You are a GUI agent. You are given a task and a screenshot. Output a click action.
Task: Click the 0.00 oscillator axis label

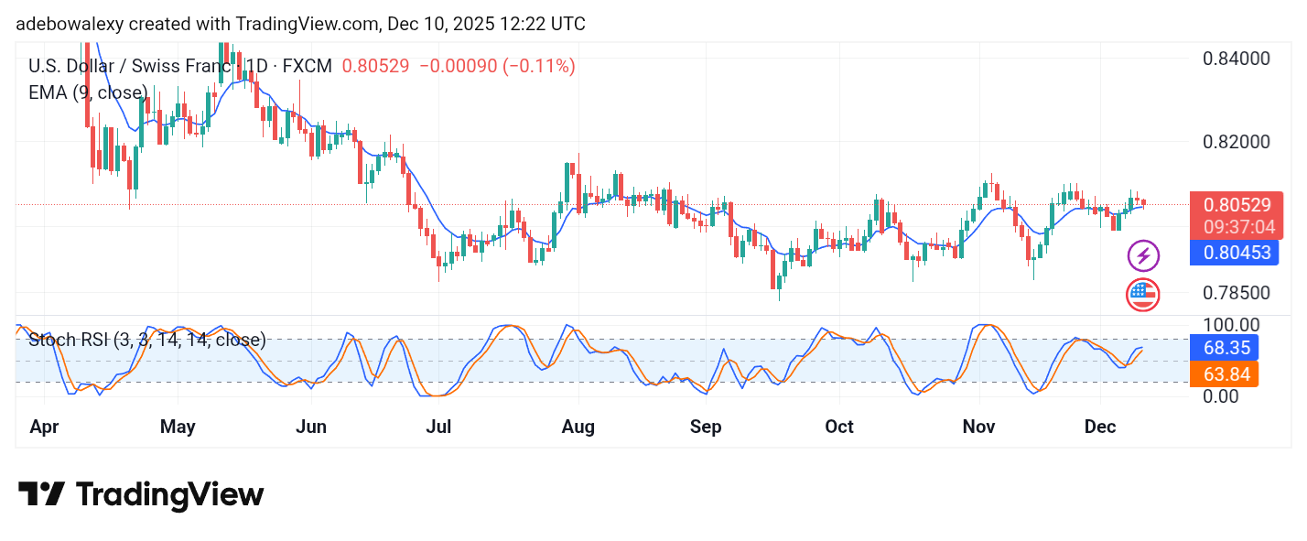(x=1222, y=395)
